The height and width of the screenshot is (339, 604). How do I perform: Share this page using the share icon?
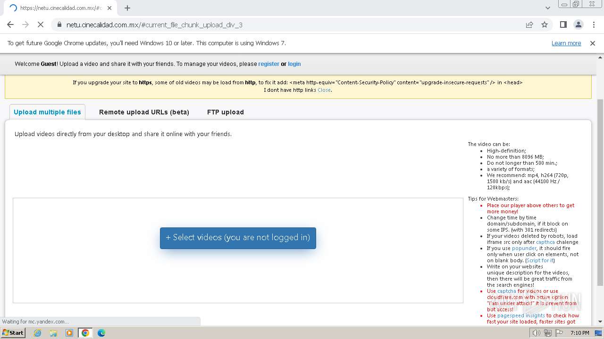(529, 24)
